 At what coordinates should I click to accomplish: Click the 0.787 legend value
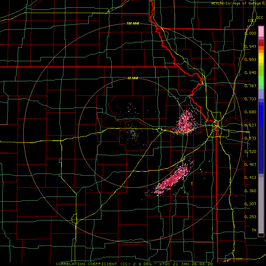250,86
